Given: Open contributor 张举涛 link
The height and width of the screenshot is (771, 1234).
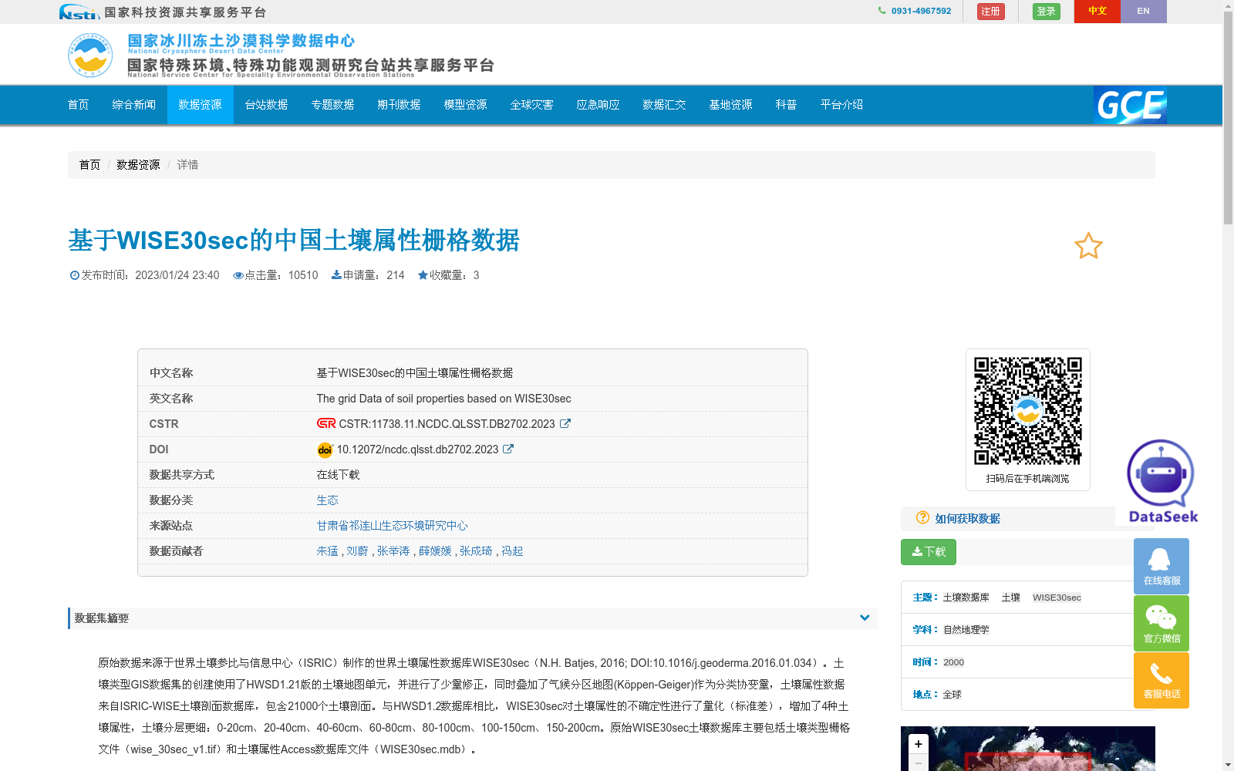Looking at the screenshot, I should (393, 551).
